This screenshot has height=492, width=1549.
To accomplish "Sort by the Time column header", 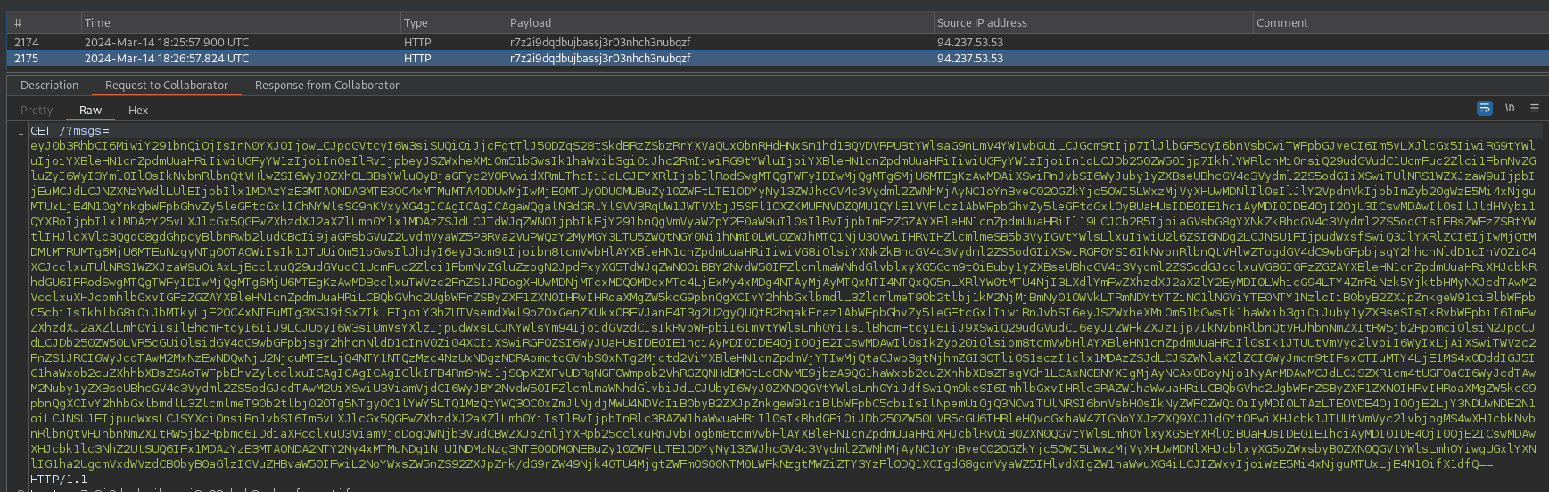I will [240, 23].
